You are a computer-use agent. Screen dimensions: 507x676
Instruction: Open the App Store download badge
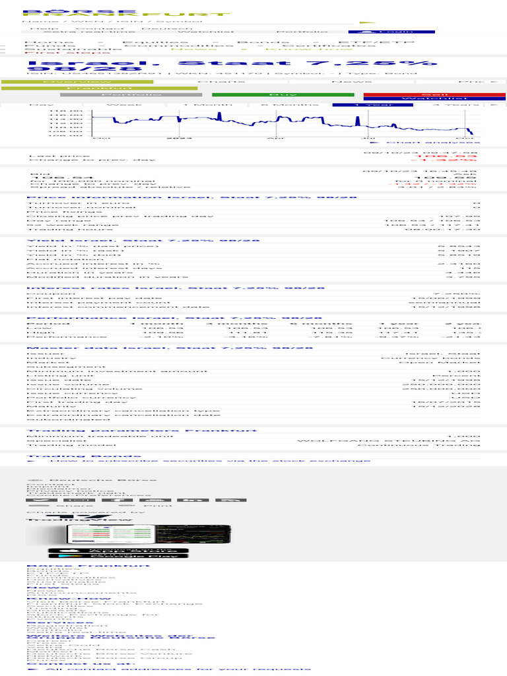point(118,551)
